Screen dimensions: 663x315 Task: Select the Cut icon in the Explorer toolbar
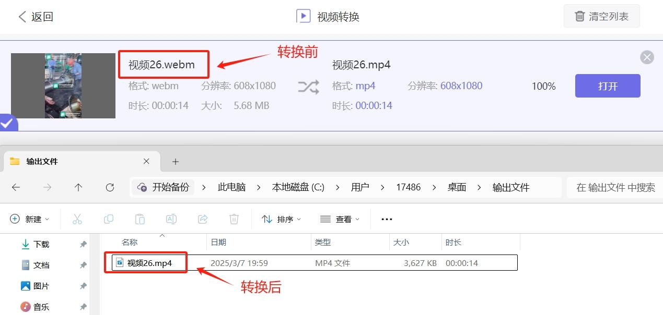[x=77, y=219]
